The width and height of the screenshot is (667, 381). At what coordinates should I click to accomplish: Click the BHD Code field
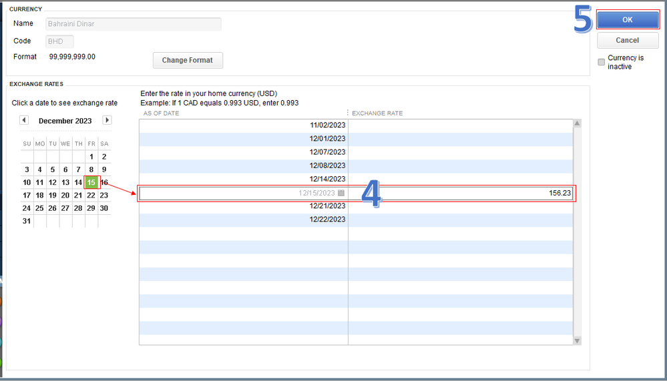coord(60,41)
